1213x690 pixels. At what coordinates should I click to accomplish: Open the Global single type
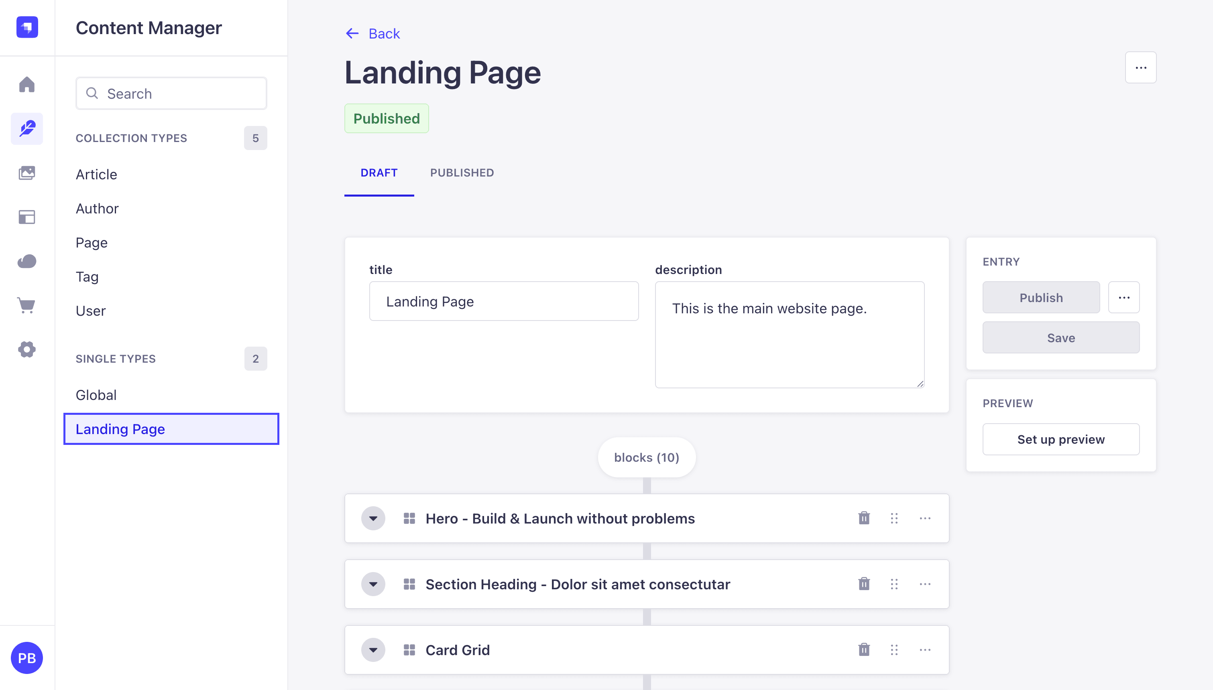[96, 395]
